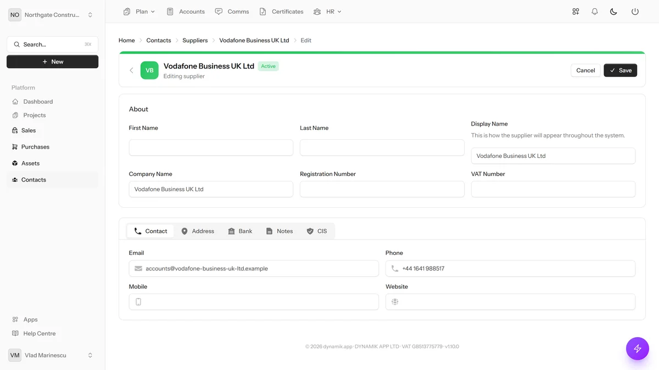Expand the Vlad Marinescu user menu

point(52,355)
